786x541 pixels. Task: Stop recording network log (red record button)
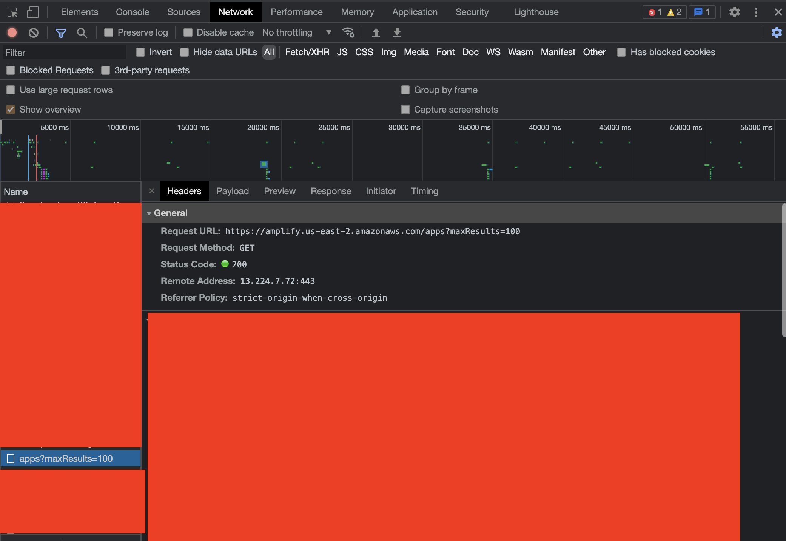click(x=12, y=32)
